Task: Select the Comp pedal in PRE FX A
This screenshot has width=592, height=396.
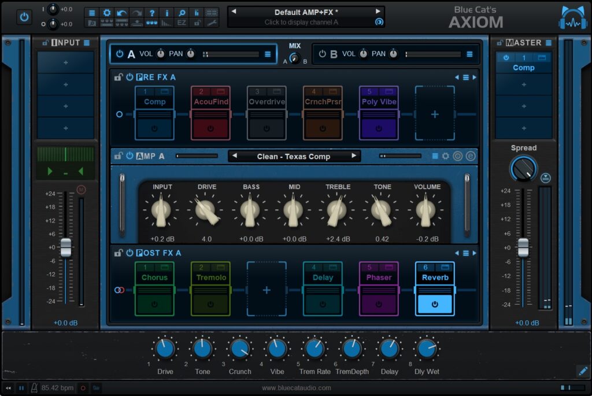Action: coord(154,113)
